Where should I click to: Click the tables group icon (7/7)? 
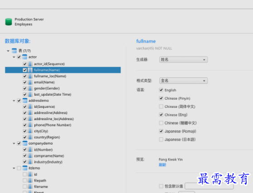point(14,51)
